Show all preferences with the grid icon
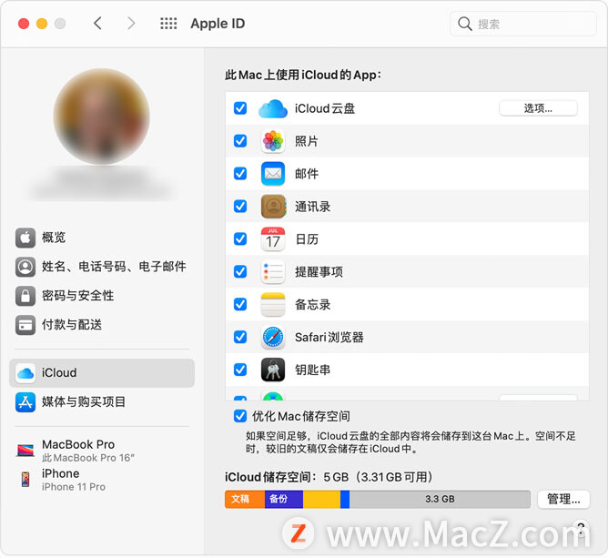 point(168,24)
